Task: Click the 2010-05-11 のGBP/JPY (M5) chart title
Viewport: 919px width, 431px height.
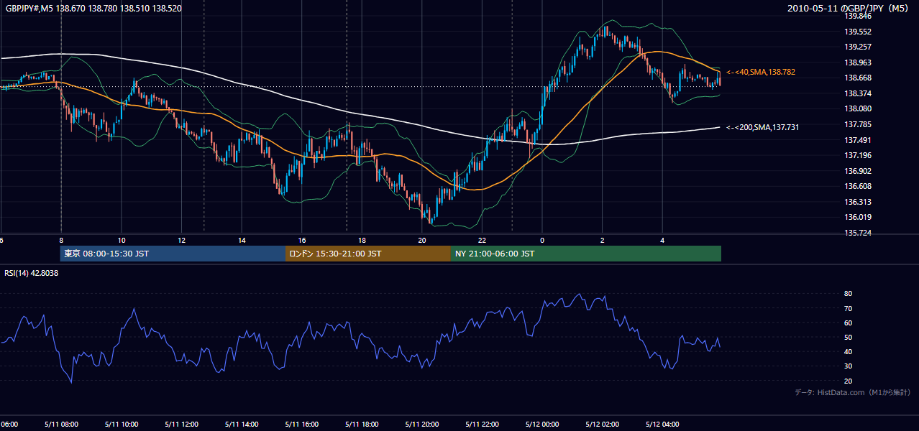Action: [849, 8]
